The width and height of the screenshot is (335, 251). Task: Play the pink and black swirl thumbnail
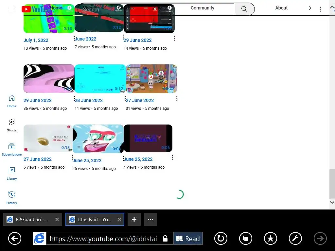[x=49, y=79]
